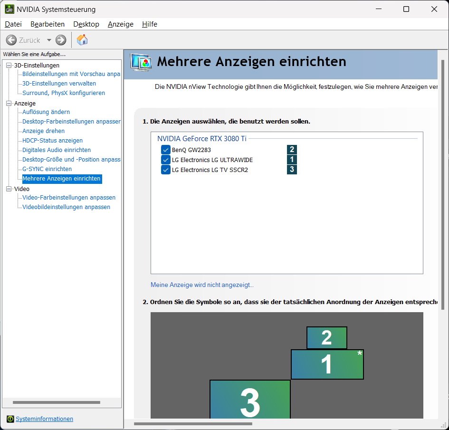Open Systeminformationen link
Viewport: 449px width, 430px height.
coord(44,419)
